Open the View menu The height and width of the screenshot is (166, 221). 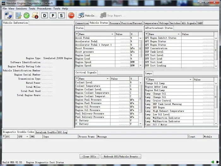coord(11,9)
